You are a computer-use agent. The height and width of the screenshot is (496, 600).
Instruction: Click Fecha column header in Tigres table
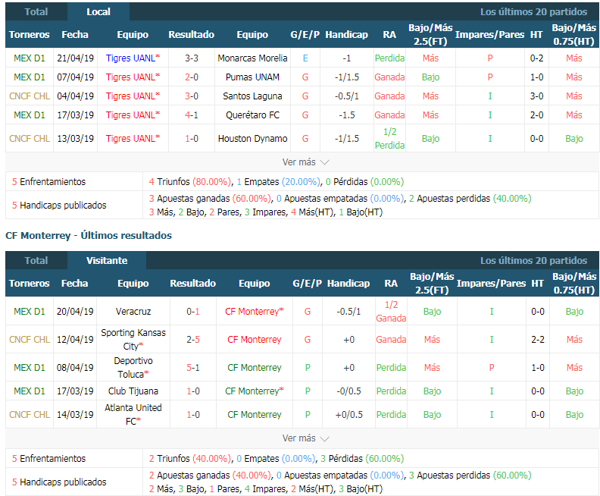pos(75,34)
